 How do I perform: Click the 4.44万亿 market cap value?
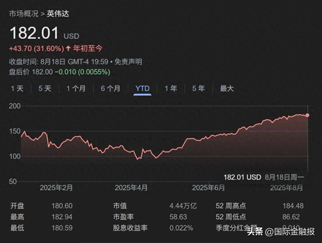click(183, 206)
